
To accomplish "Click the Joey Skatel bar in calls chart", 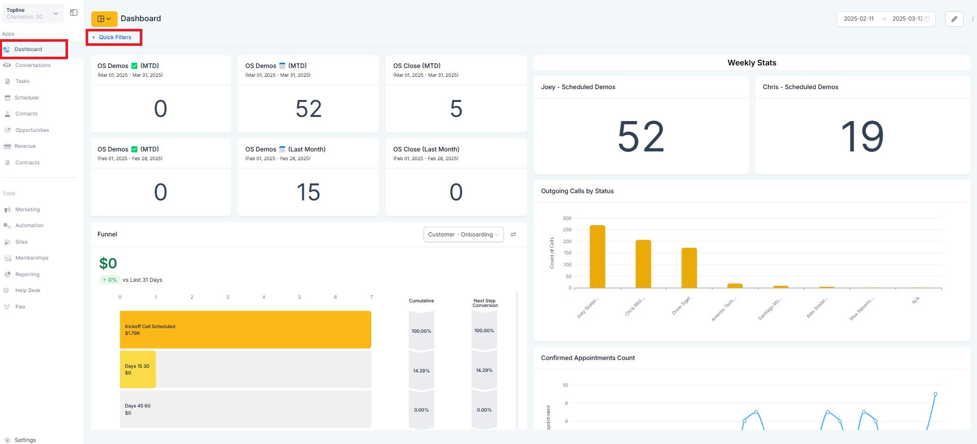I will [x=597, y=257].
